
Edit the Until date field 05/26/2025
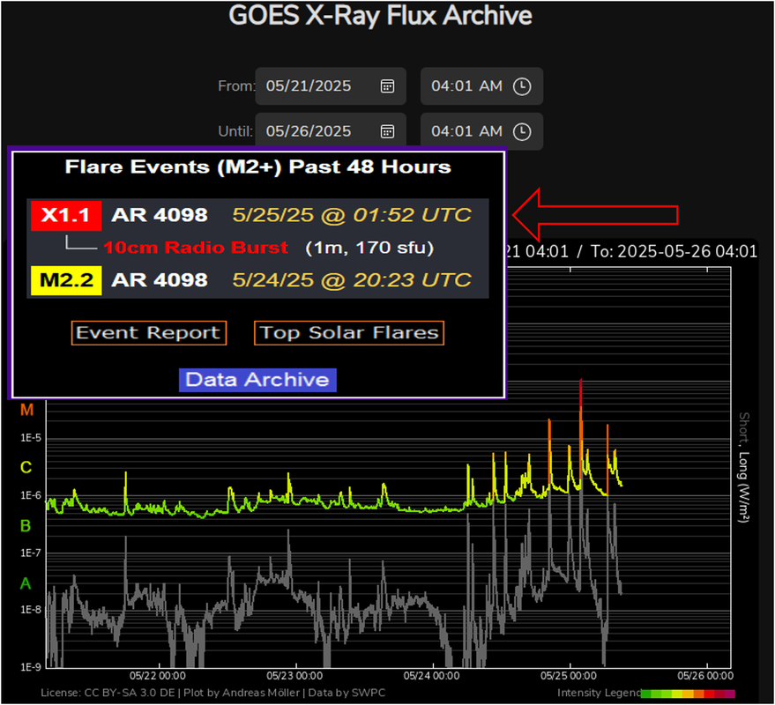(331, 131)
